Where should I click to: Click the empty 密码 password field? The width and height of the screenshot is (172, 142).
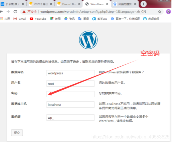pos(70,94)
